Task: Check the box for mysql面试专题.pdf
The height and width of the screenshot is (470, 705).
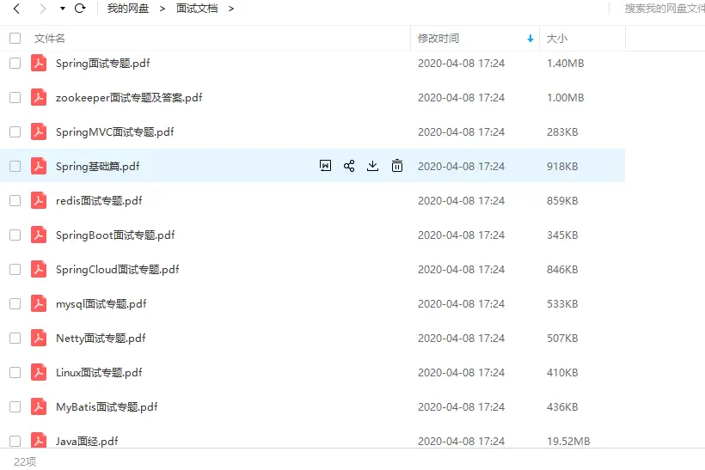Action: pos(15,304)
